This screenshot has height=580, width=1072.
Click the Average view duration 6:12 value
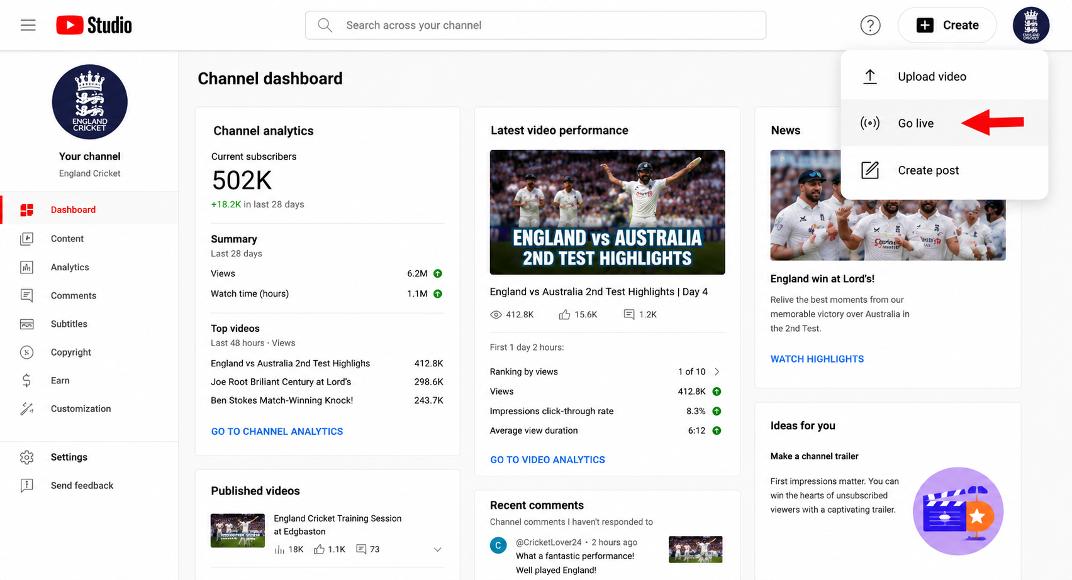coord(696,430)
